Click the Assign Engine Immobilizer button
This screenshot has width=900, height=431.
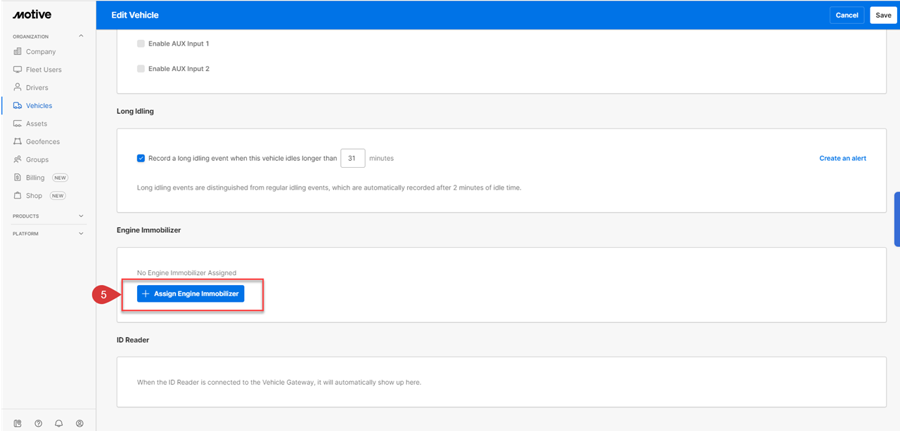190,293
